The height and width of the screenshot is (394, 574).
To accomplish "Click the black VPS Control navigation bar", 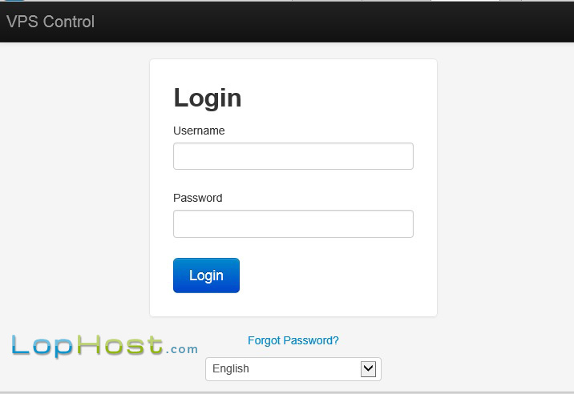I will point(287,22).
